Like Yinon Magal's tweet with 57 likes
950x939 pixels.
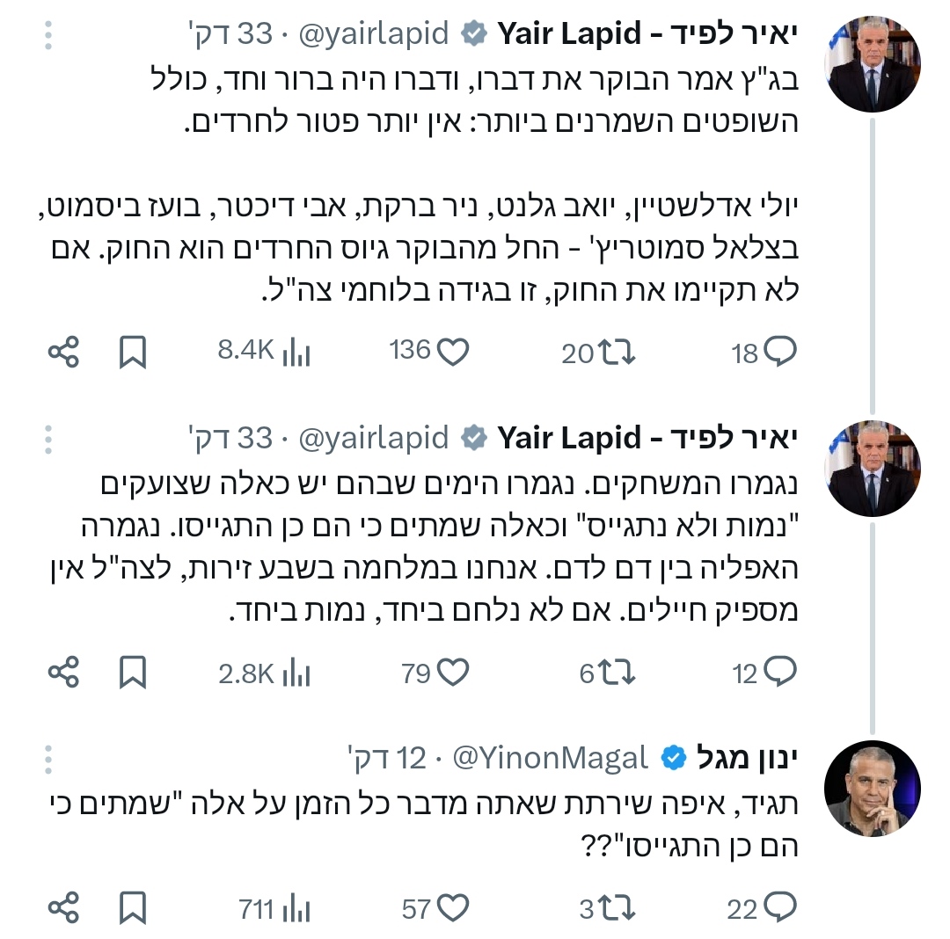click(x=453, y=908)
